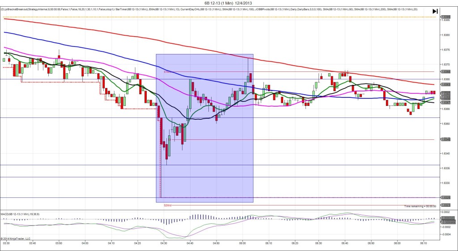Click the 1.6375 price axis label
The height and width of the screenshot is (251, 458).
coord(445,50)
